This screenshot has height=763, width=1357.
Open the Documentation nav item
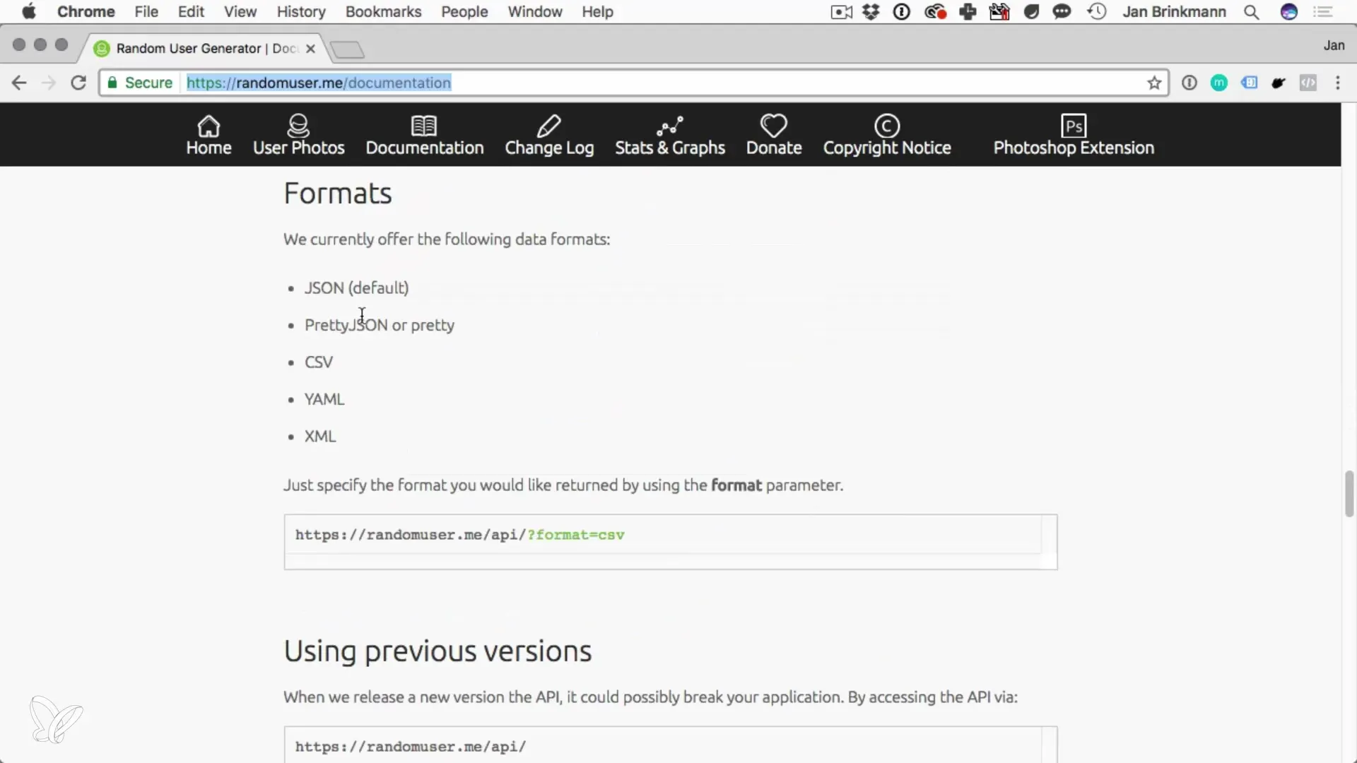click(x=424, y=135)
